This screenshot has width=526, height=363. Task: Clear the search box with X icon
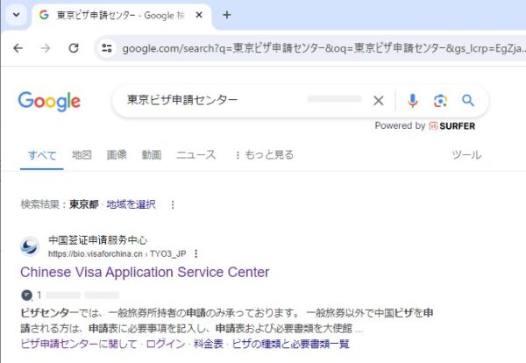tap(379, 101)
